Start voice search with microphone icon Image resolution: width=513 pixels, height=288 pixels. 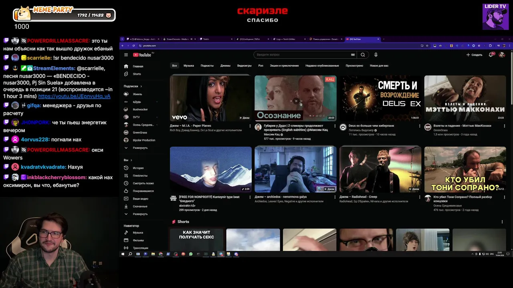[376, 55]
